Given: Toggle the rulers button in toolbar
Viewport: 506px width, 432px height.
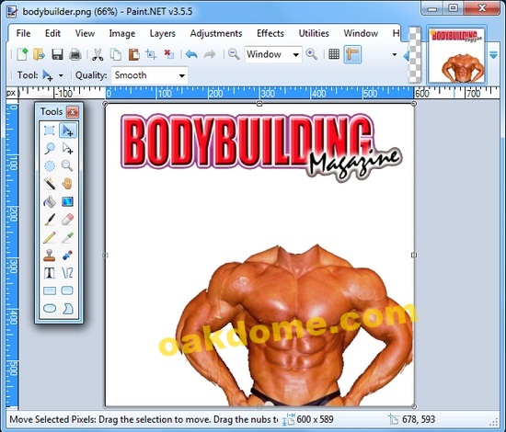Looking at the screenshot, I should (352, 54).
